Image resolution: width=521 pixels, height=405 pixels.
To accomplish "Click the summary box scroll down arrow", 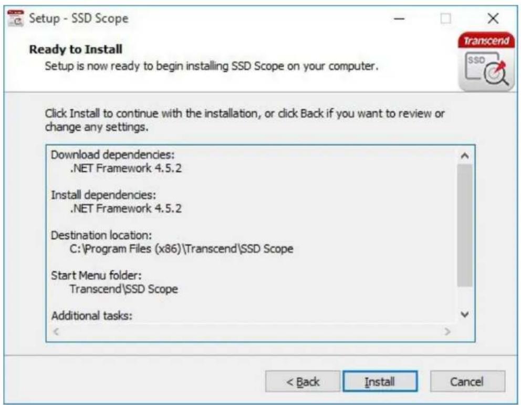I will tap(465, 314).
